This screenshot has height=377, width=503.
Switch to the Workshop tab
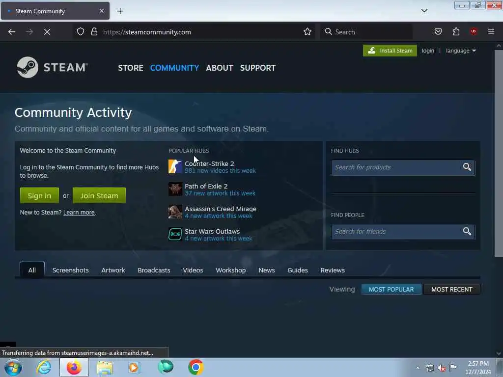point(231,270)
